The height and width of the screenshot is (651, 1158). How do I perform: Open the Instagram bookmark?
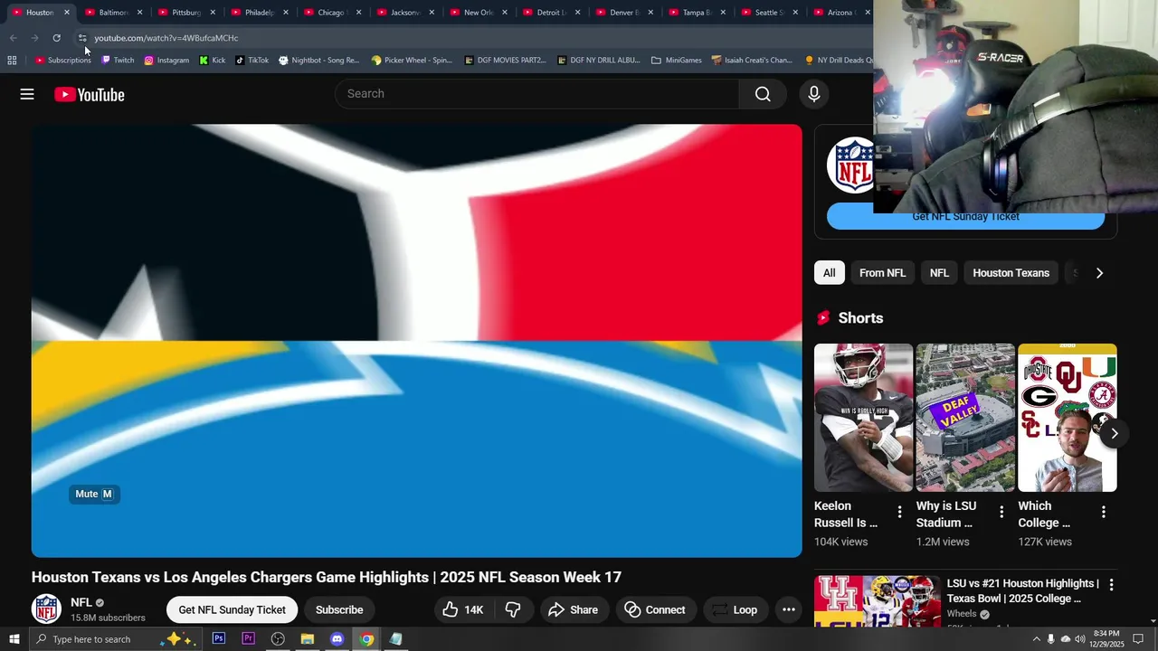(x=166, y=61)
